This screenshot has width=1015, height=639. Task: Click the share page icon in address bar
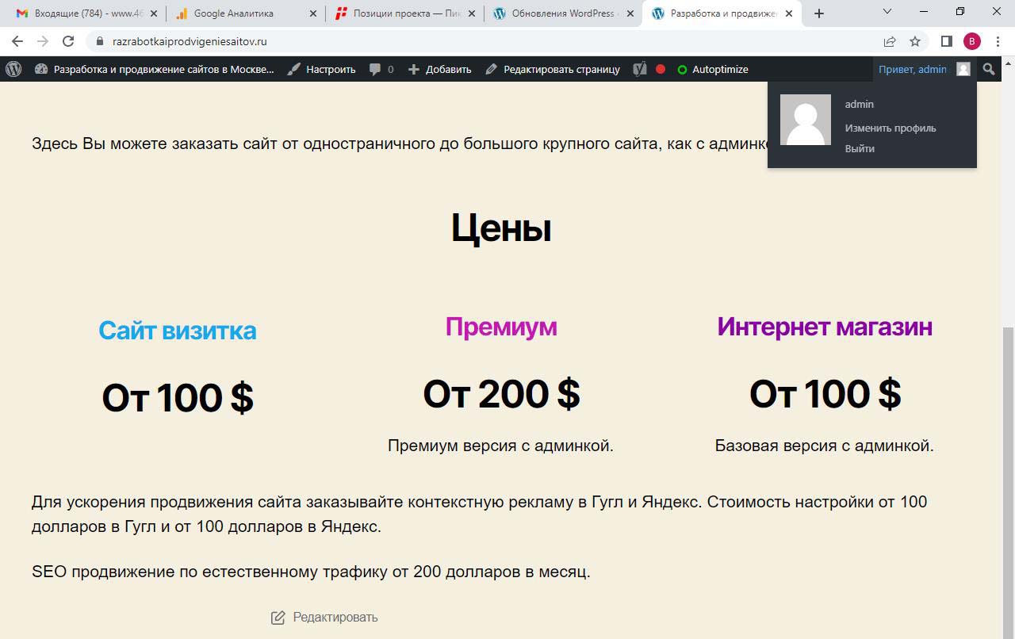(x=890, y=41)
